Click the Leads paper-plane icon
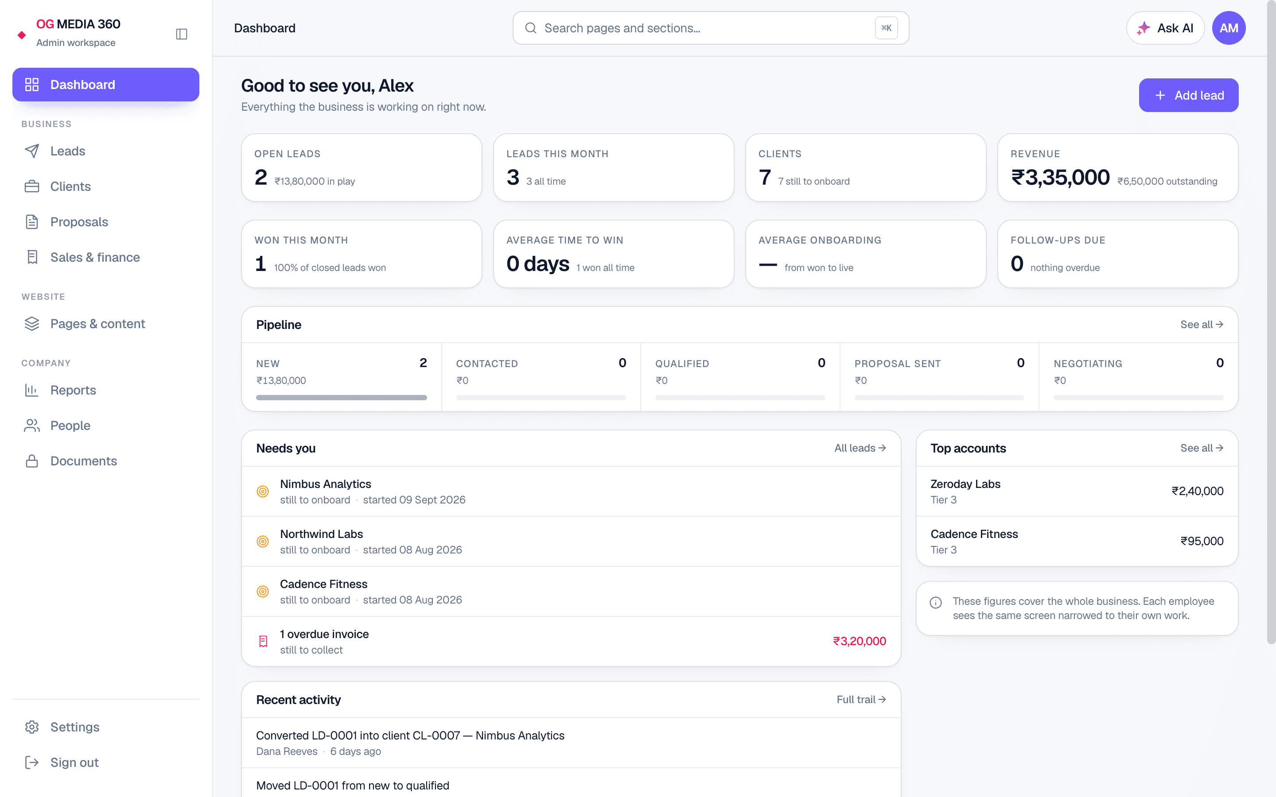This screenshot has width=1276, height=797. click(32, 151)
